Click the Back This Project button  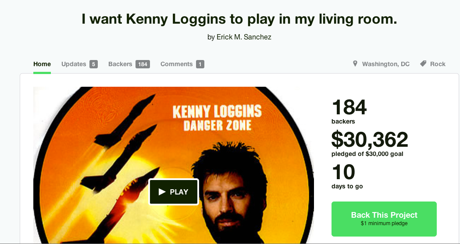coord(384,219)
